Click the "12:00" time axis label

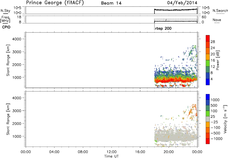111,152
